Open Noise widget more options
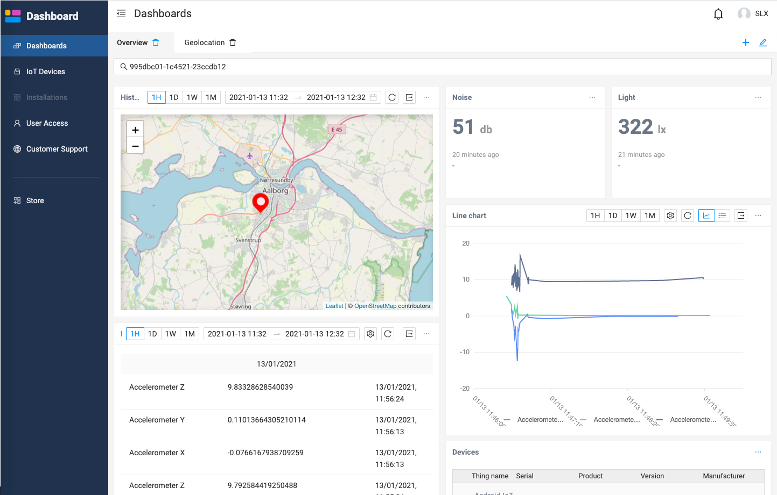This screenshot has width=777, height=495. [592, 97]
